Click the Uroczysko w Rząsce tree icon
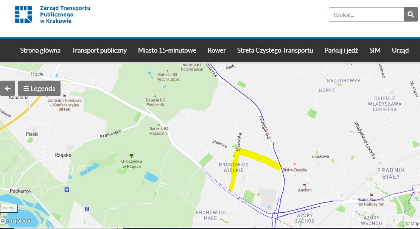The width and height of the screenshot is (420, 229). pos(131,156)
